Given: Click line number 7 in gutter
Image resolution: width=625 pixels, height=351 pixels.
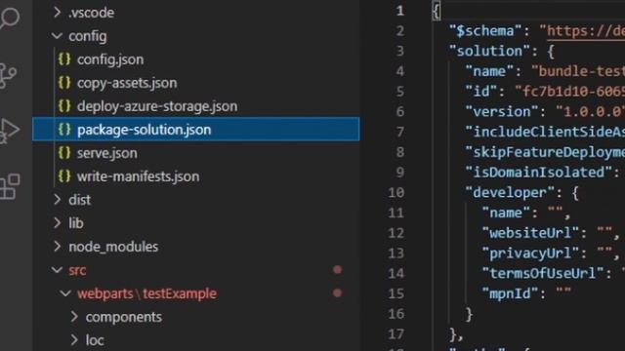Looking at the screenshot, I should pyautogui.click(x=400, y=132).
